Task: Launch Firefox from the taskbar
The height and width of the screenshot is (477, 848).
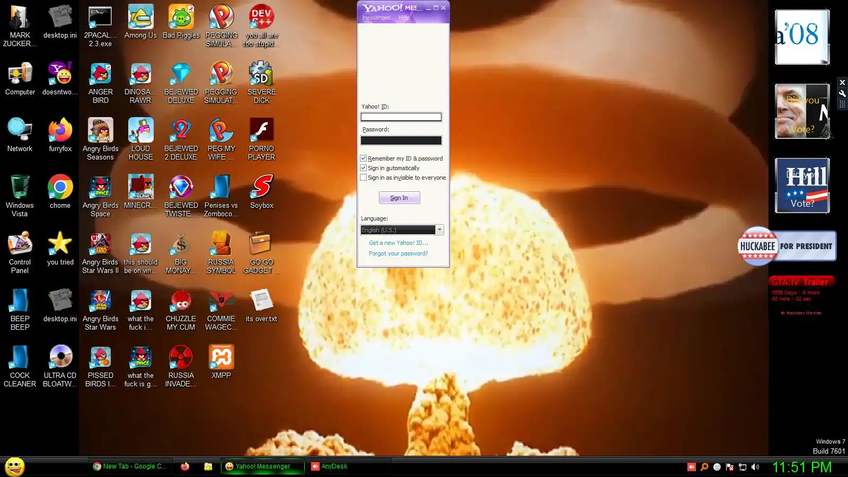Action: [185, 466]
